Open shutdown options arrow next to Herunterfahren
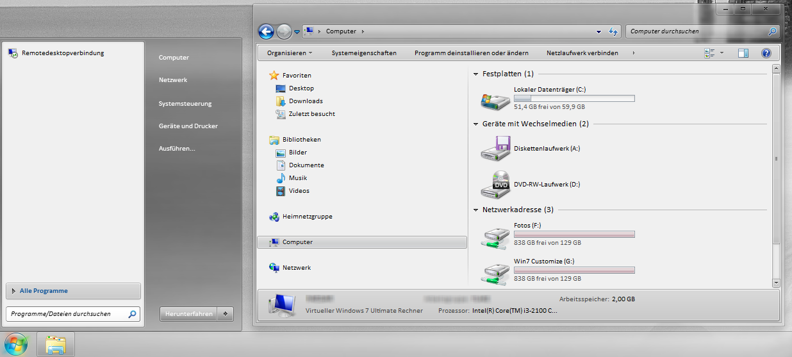792x357 pixels. (226, 314)
